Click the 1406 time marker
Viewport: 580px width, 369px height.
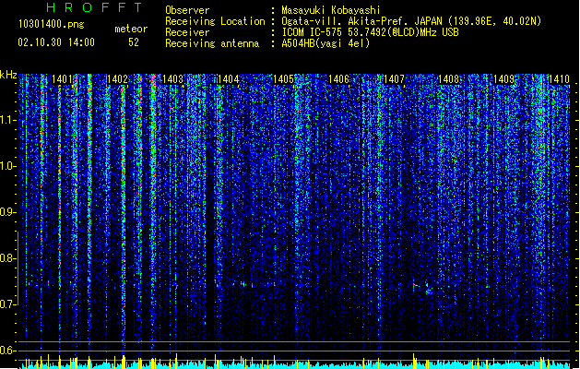(x=338, y=79)
